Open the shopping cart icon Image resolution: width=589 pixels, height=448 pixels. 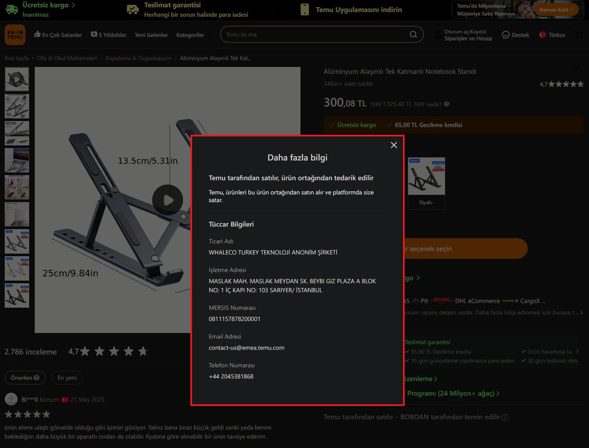pos(579,35)
